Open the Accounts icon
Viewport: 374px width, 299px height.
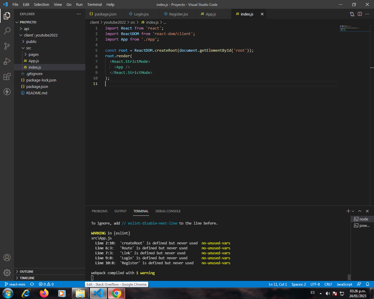click(x=7, y=258)
